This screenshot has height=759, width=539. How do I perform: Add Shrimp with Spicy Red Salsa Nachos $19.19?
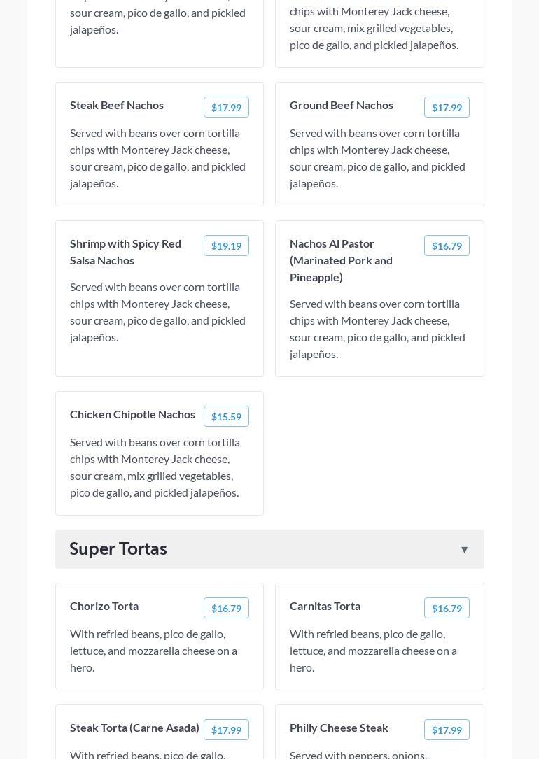226,246
